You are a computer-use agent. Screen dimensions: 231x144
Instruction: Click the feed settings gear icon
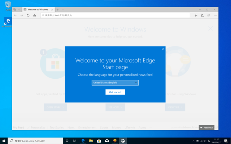[216, 127]
